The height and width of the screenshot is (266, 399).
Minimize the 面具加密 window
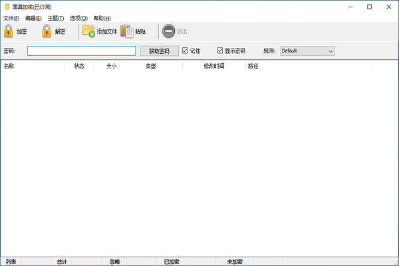point(350,7)
